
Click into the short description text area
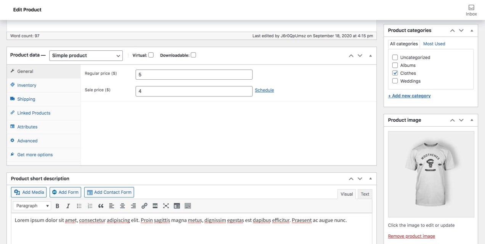192,229
